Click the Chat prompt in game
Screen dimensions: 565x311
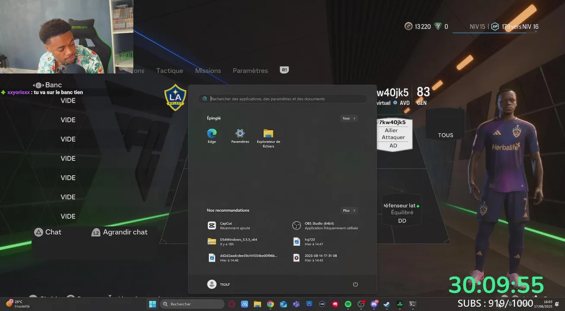point(48,232)
